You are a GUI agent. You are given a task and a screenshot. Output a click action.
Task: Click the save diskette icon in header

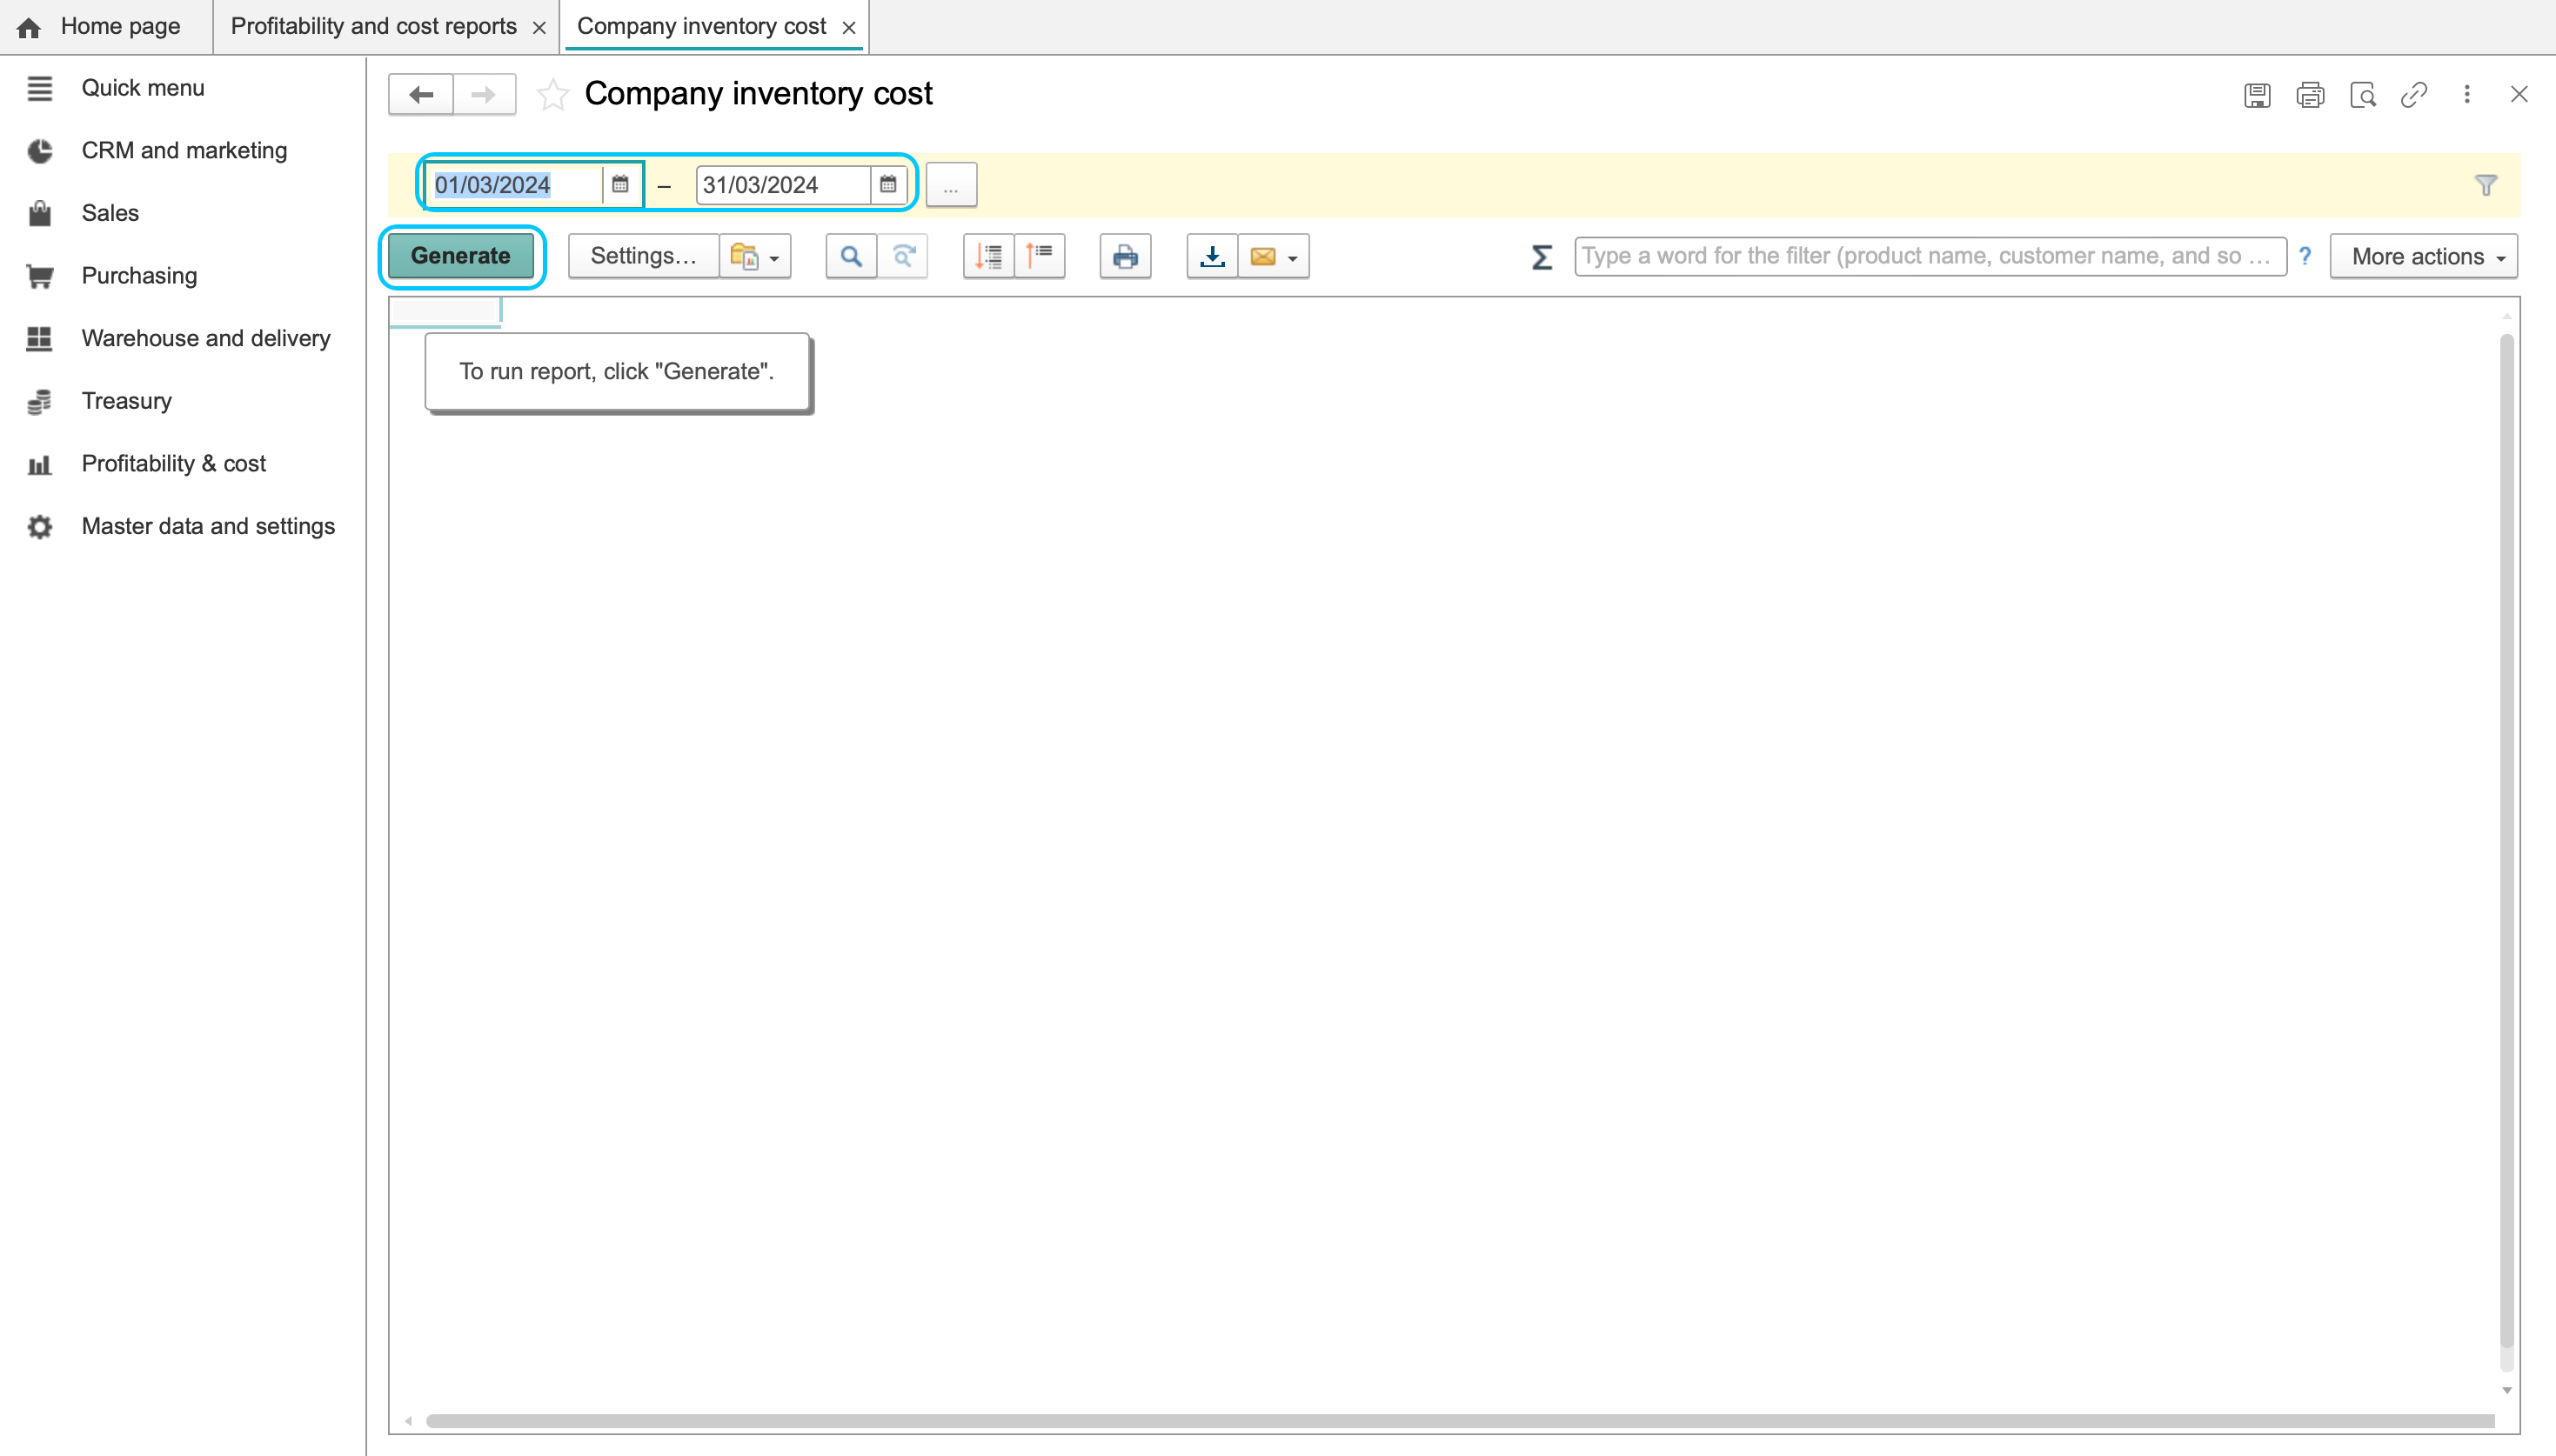pyautogui.click(x=2257, y=95)
